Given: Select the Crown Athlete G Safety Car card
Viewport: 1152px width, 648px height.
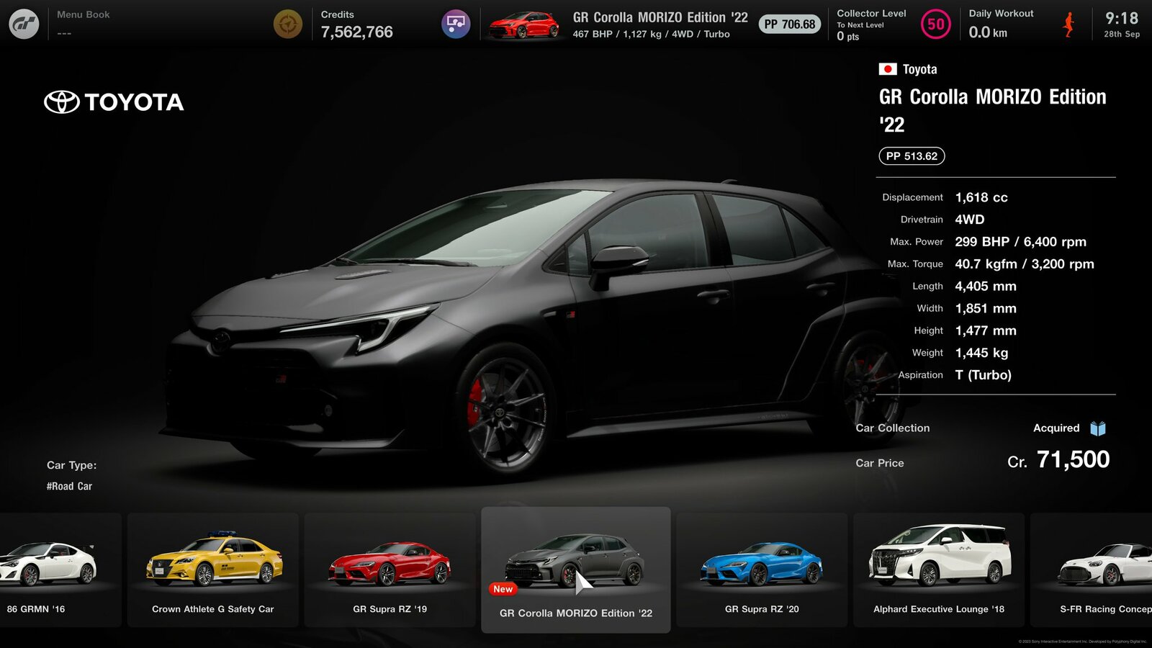Looking at the screenshot, I should [213, 570].
